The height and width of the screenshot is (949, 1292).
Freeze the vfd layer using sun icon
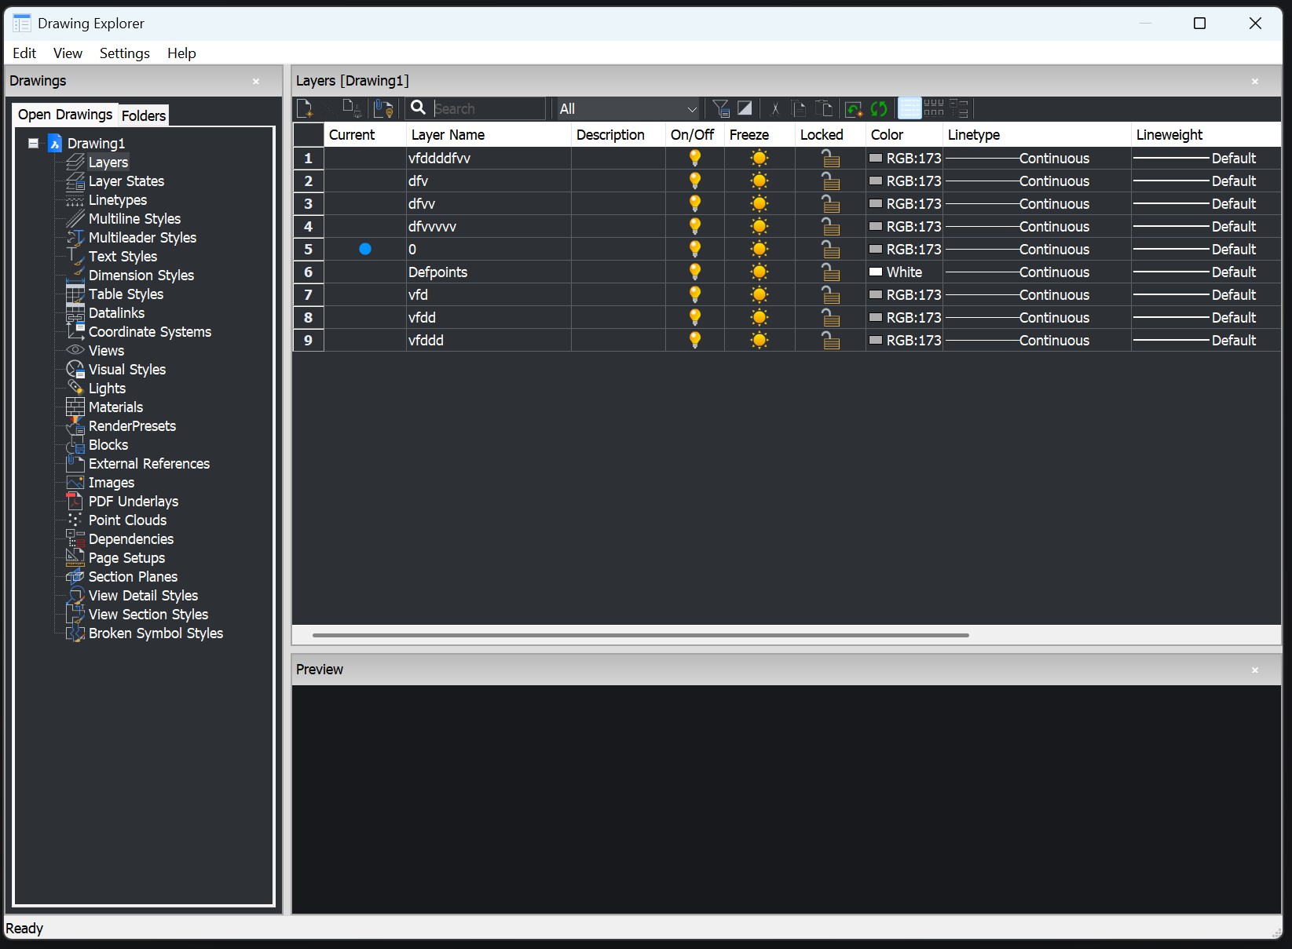pos(759,295)
